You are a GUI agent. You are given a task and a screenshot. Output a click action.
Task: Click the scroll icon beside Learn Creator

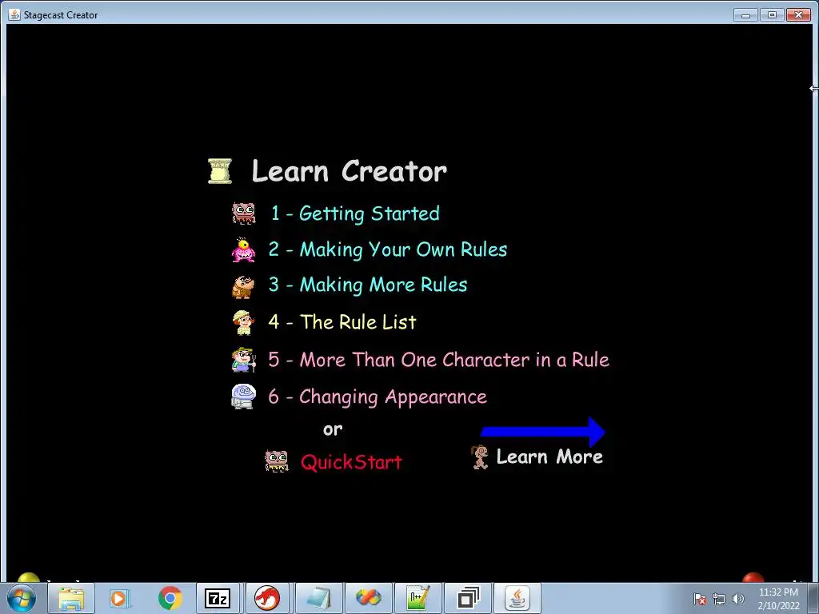coord(220,171)
